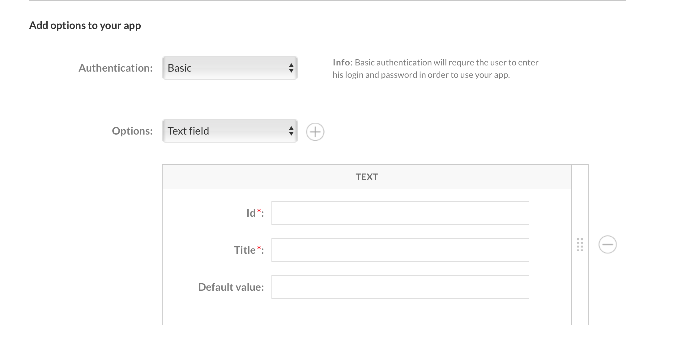Click the up-down arrows on Authentication select
Screen dimensions: 682x350
click(291, 68)
